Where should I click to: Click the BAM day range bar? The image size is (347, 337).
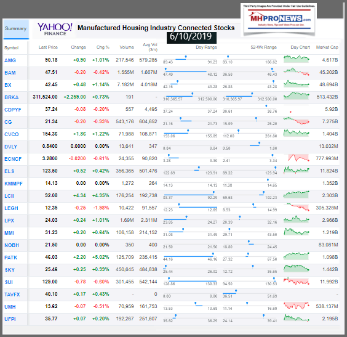point(190,72)
